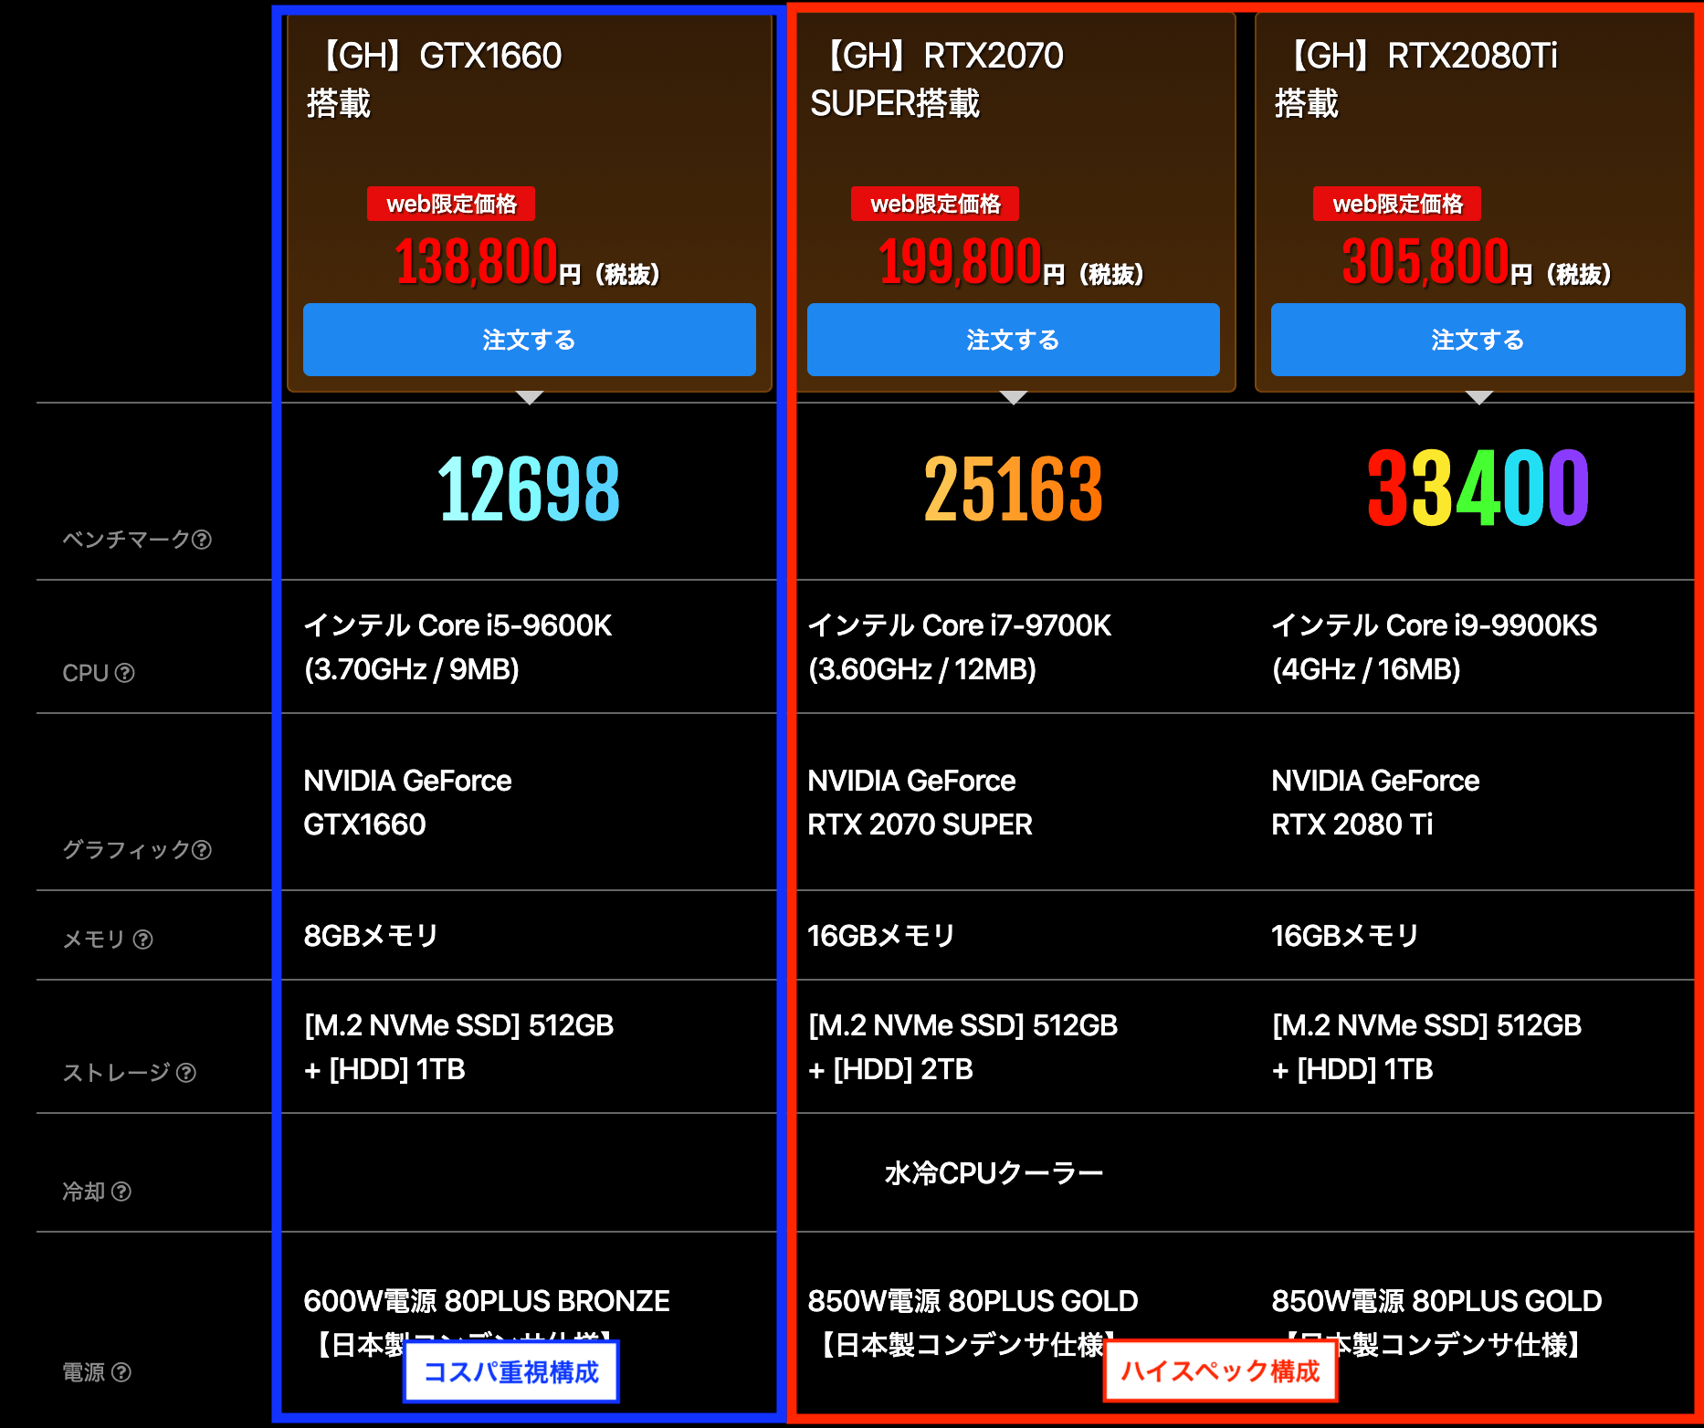
Task: Click the question mark next to メモリ
Action: pyautogui.click(x=143, y=940)
